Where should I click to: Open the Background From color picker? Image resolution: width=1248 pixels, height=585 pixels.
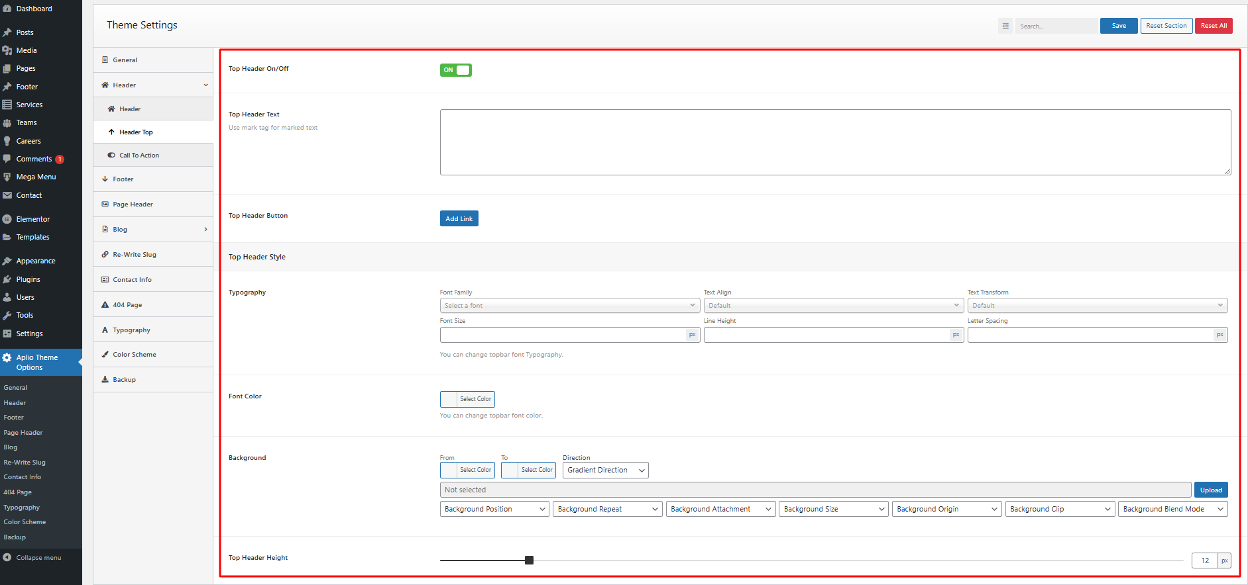tap(467, 470)
